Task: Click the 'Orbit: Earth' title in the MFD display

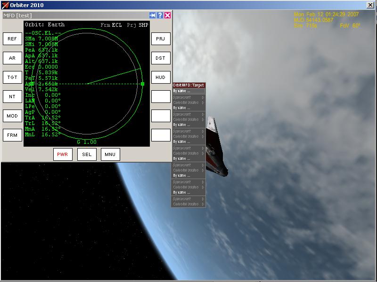Action: (45, 25)
